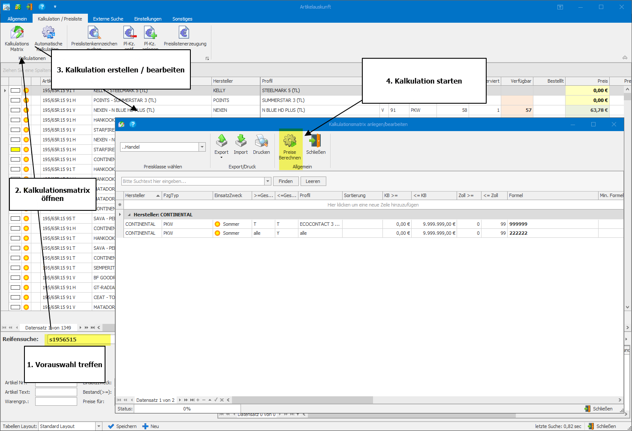This screenshot has height=431, width=632.
Task: Open the Kalkulations Matrix tool
Action: 17,39
